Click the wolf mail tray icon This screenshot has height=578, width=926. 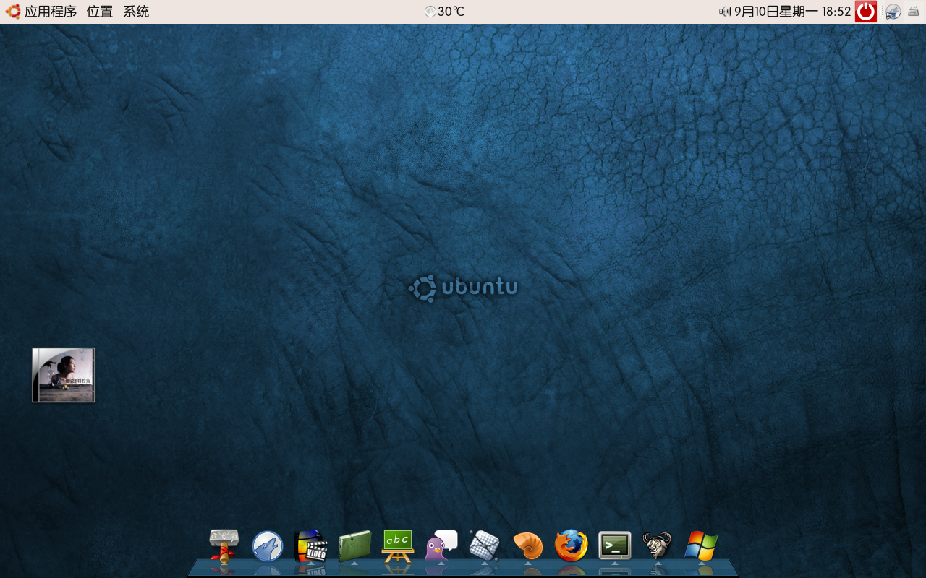click(x=893, y=12)
